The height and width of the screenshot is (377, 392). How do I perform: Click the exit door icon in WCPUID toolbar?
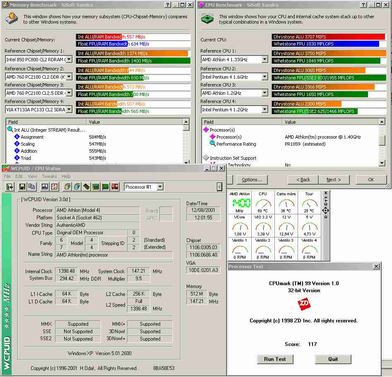pyautogui.click(x=10, y=187)
